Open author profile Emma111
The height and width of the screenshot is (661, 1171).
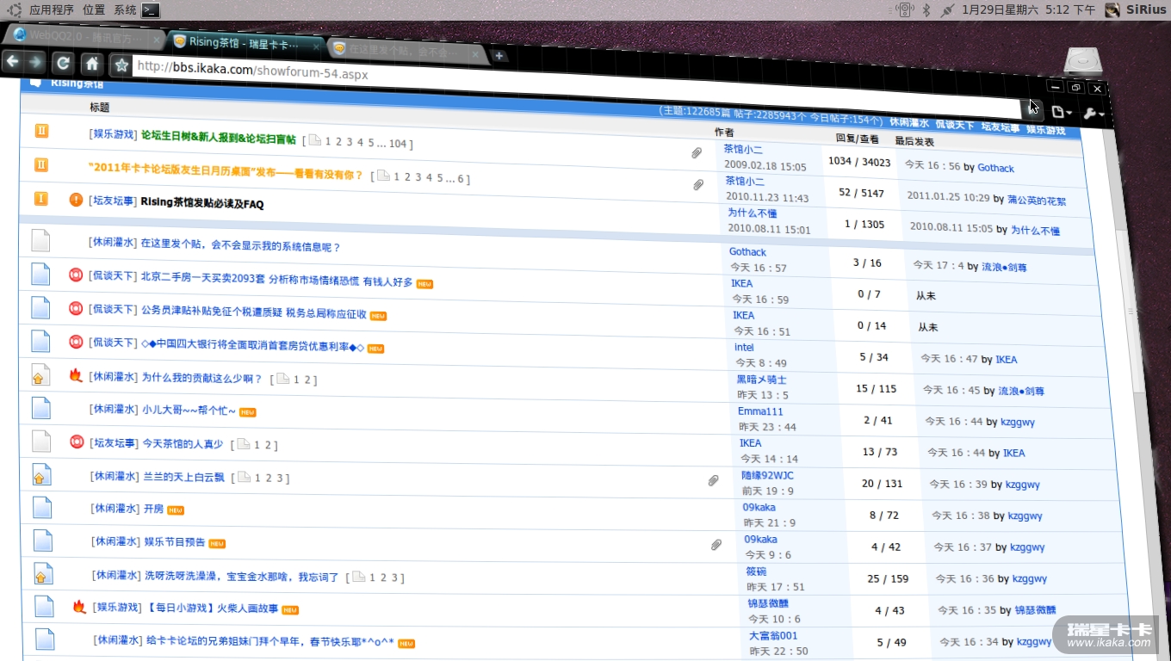(760, 411)
